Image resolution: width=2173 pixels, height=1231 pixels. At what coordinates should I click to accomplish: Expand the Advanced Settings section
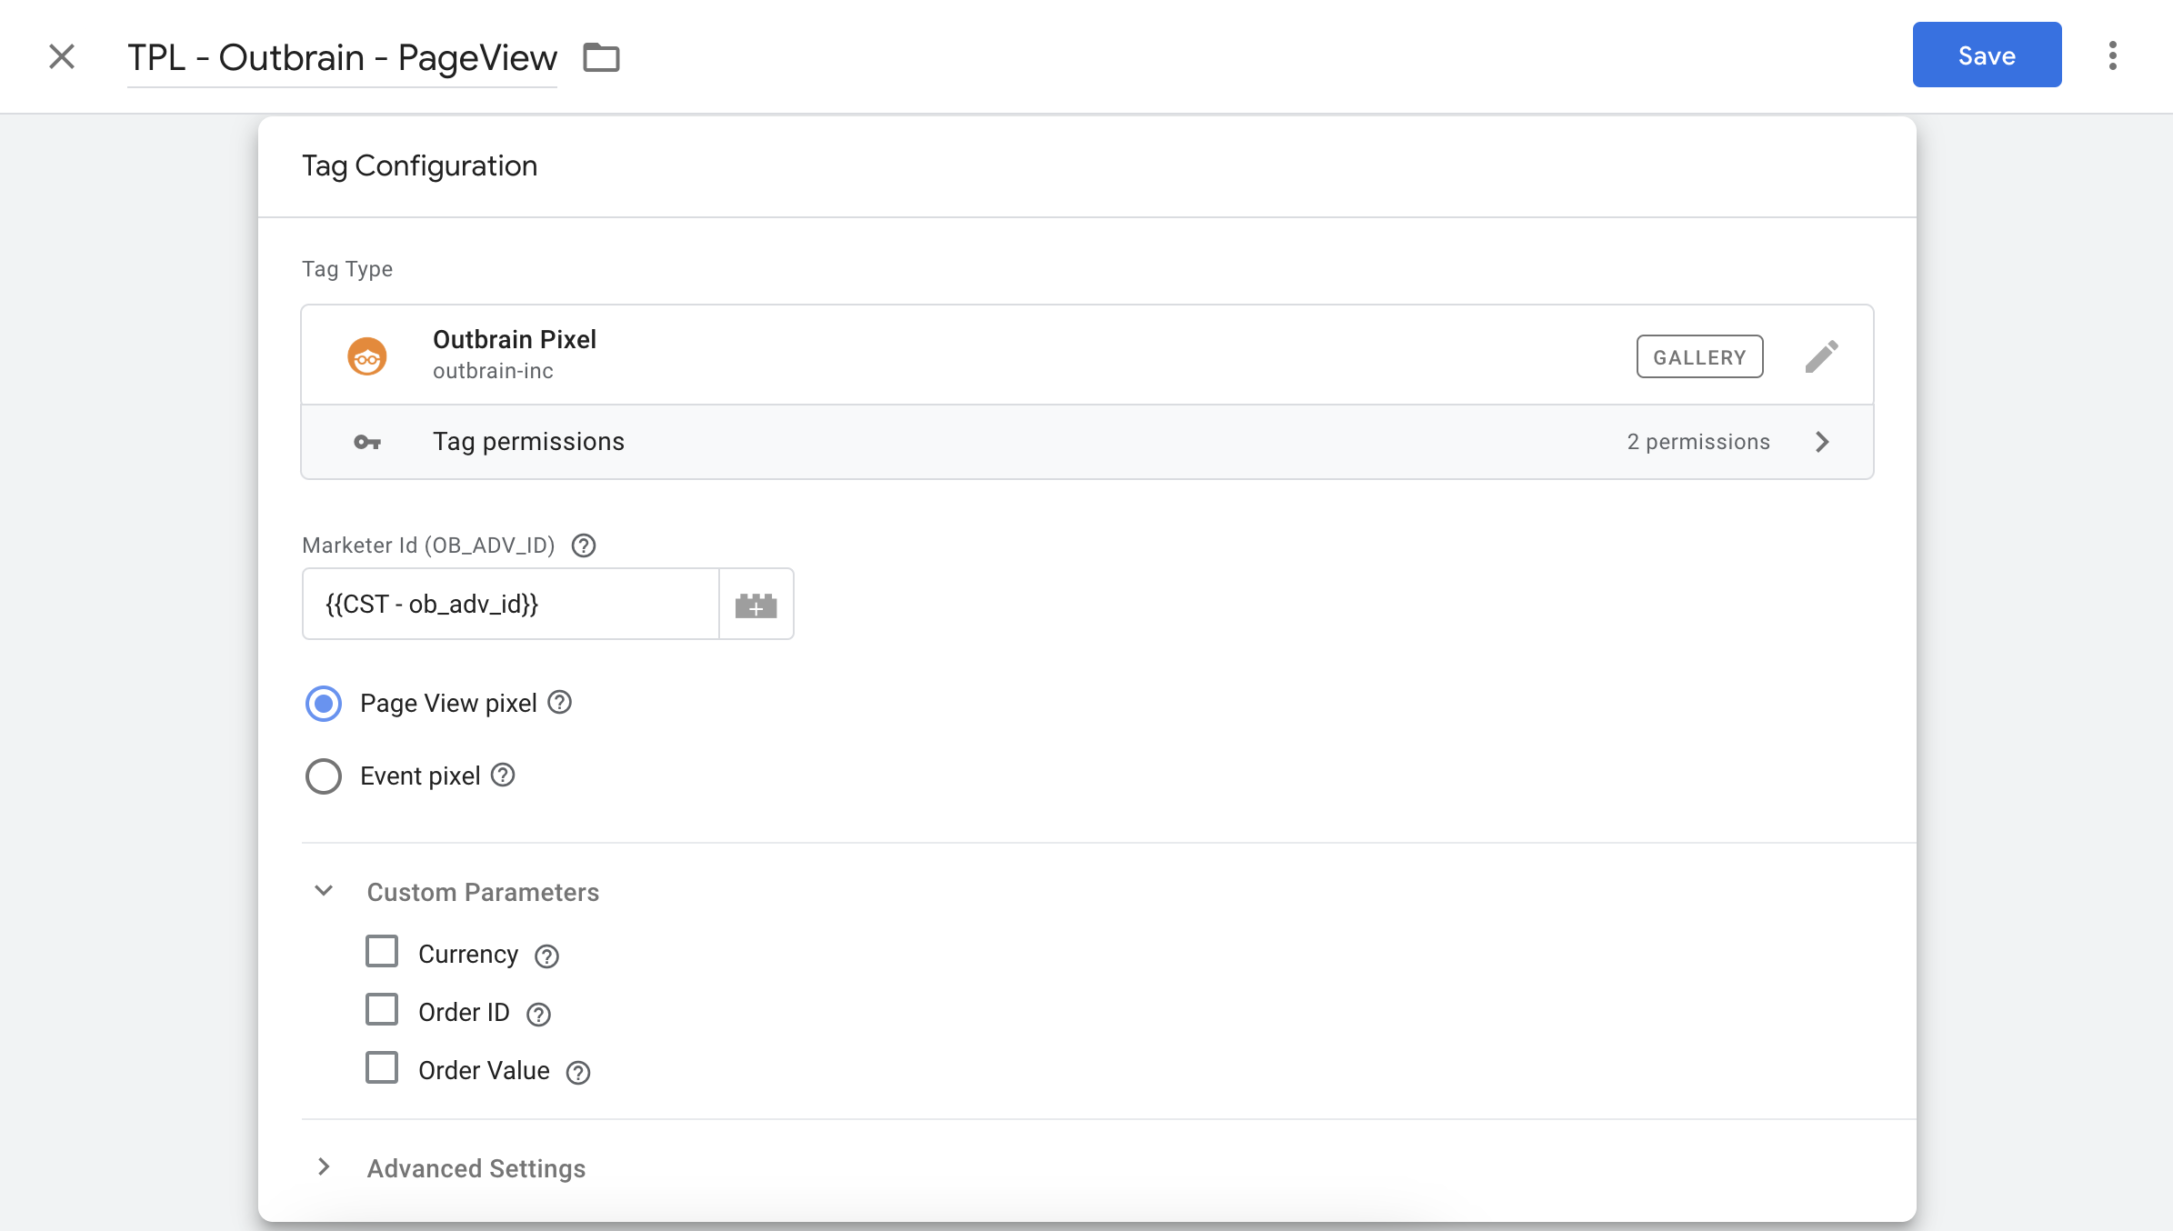(323, 1168)
